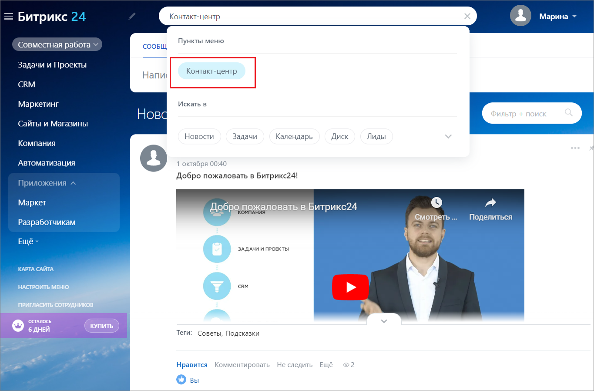Open Компания section
The width and height of the screenshot is (594, 391).
[x=37, y=143]
